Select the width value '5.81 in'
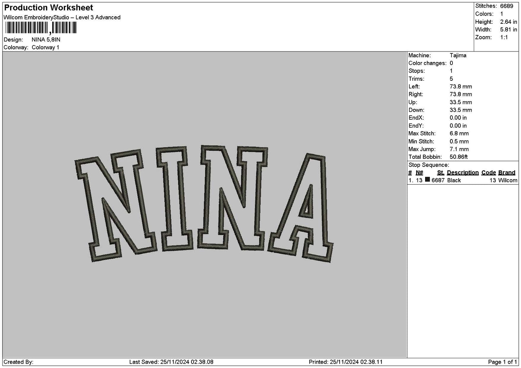521x368 pixels. pyautogui.click(x=508, y=30)
